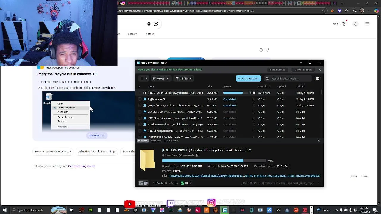Click See more Bing results link
381x214 pixels.
point(82,166)
